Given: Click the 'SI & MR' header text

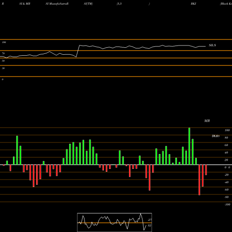Looking at the screenshot, I should (x=25, y=4).
